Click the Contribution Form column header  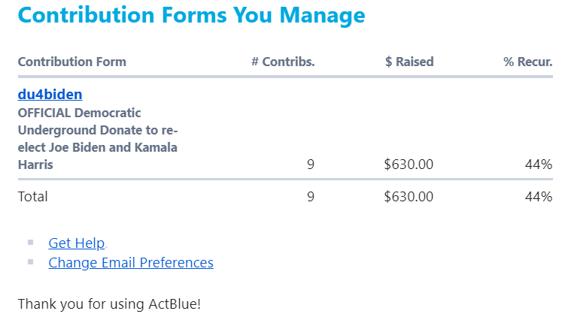pyautogui.click(x=71, y=62)
